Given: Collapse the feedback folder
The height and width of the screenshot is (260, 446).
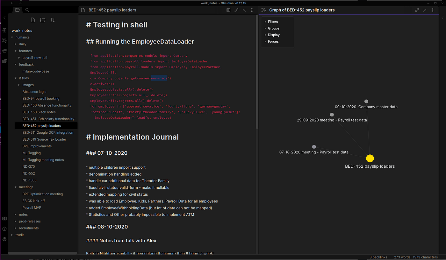Looking at the screenshot, I should tap(16, 65).
